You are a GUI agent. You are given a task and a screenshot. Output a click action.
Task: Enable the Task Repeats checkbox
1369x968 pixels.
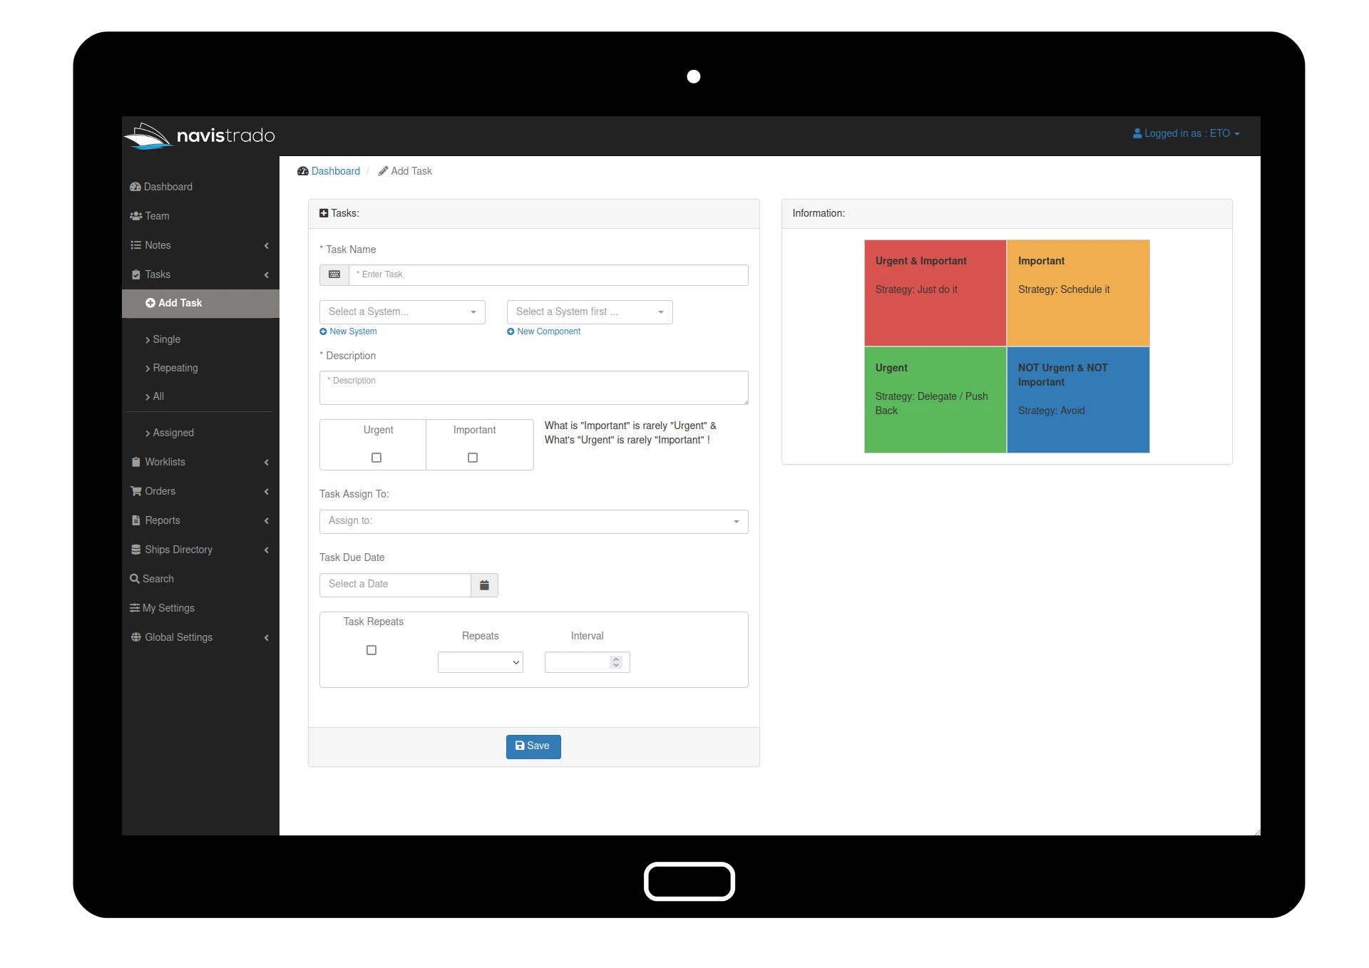371,650
